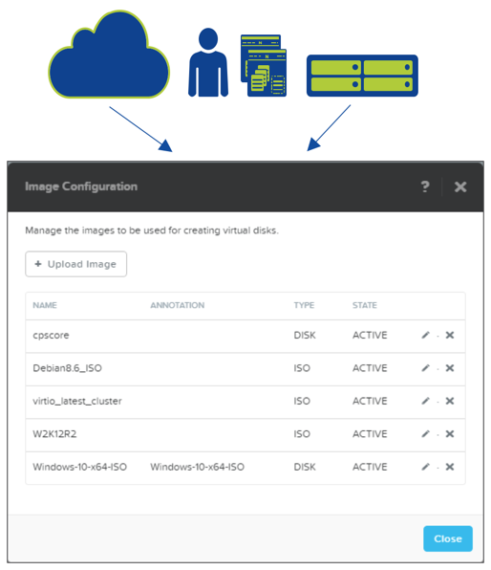This screenshot has height=570, width=491.
Task: Click ACTIVE state in W2K12R2 row
Action: coord(370,433)
